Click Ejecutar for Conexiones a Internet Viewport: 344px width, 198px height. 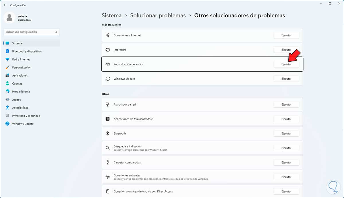286,35
